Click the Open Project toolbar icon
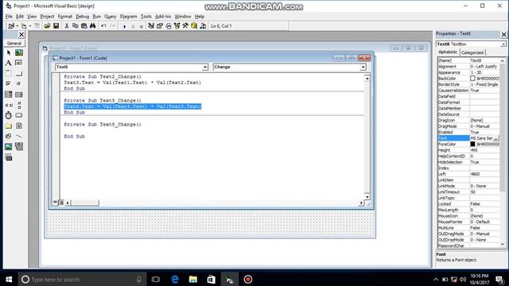The height and width of the screenshot is (286, 509). point(48,26)
